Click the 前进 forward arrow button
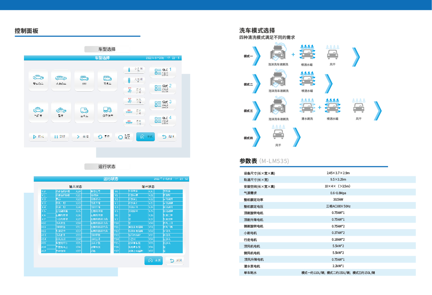Viewport: 432px width, 295px height. [x=81, y=137]
